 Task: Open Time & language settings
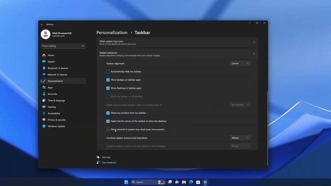(63, 100)
